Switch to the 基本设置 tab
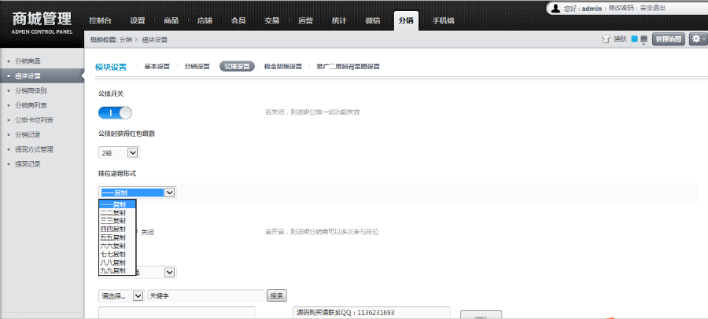The image size is (708, 319). click(x=157, y=66)
